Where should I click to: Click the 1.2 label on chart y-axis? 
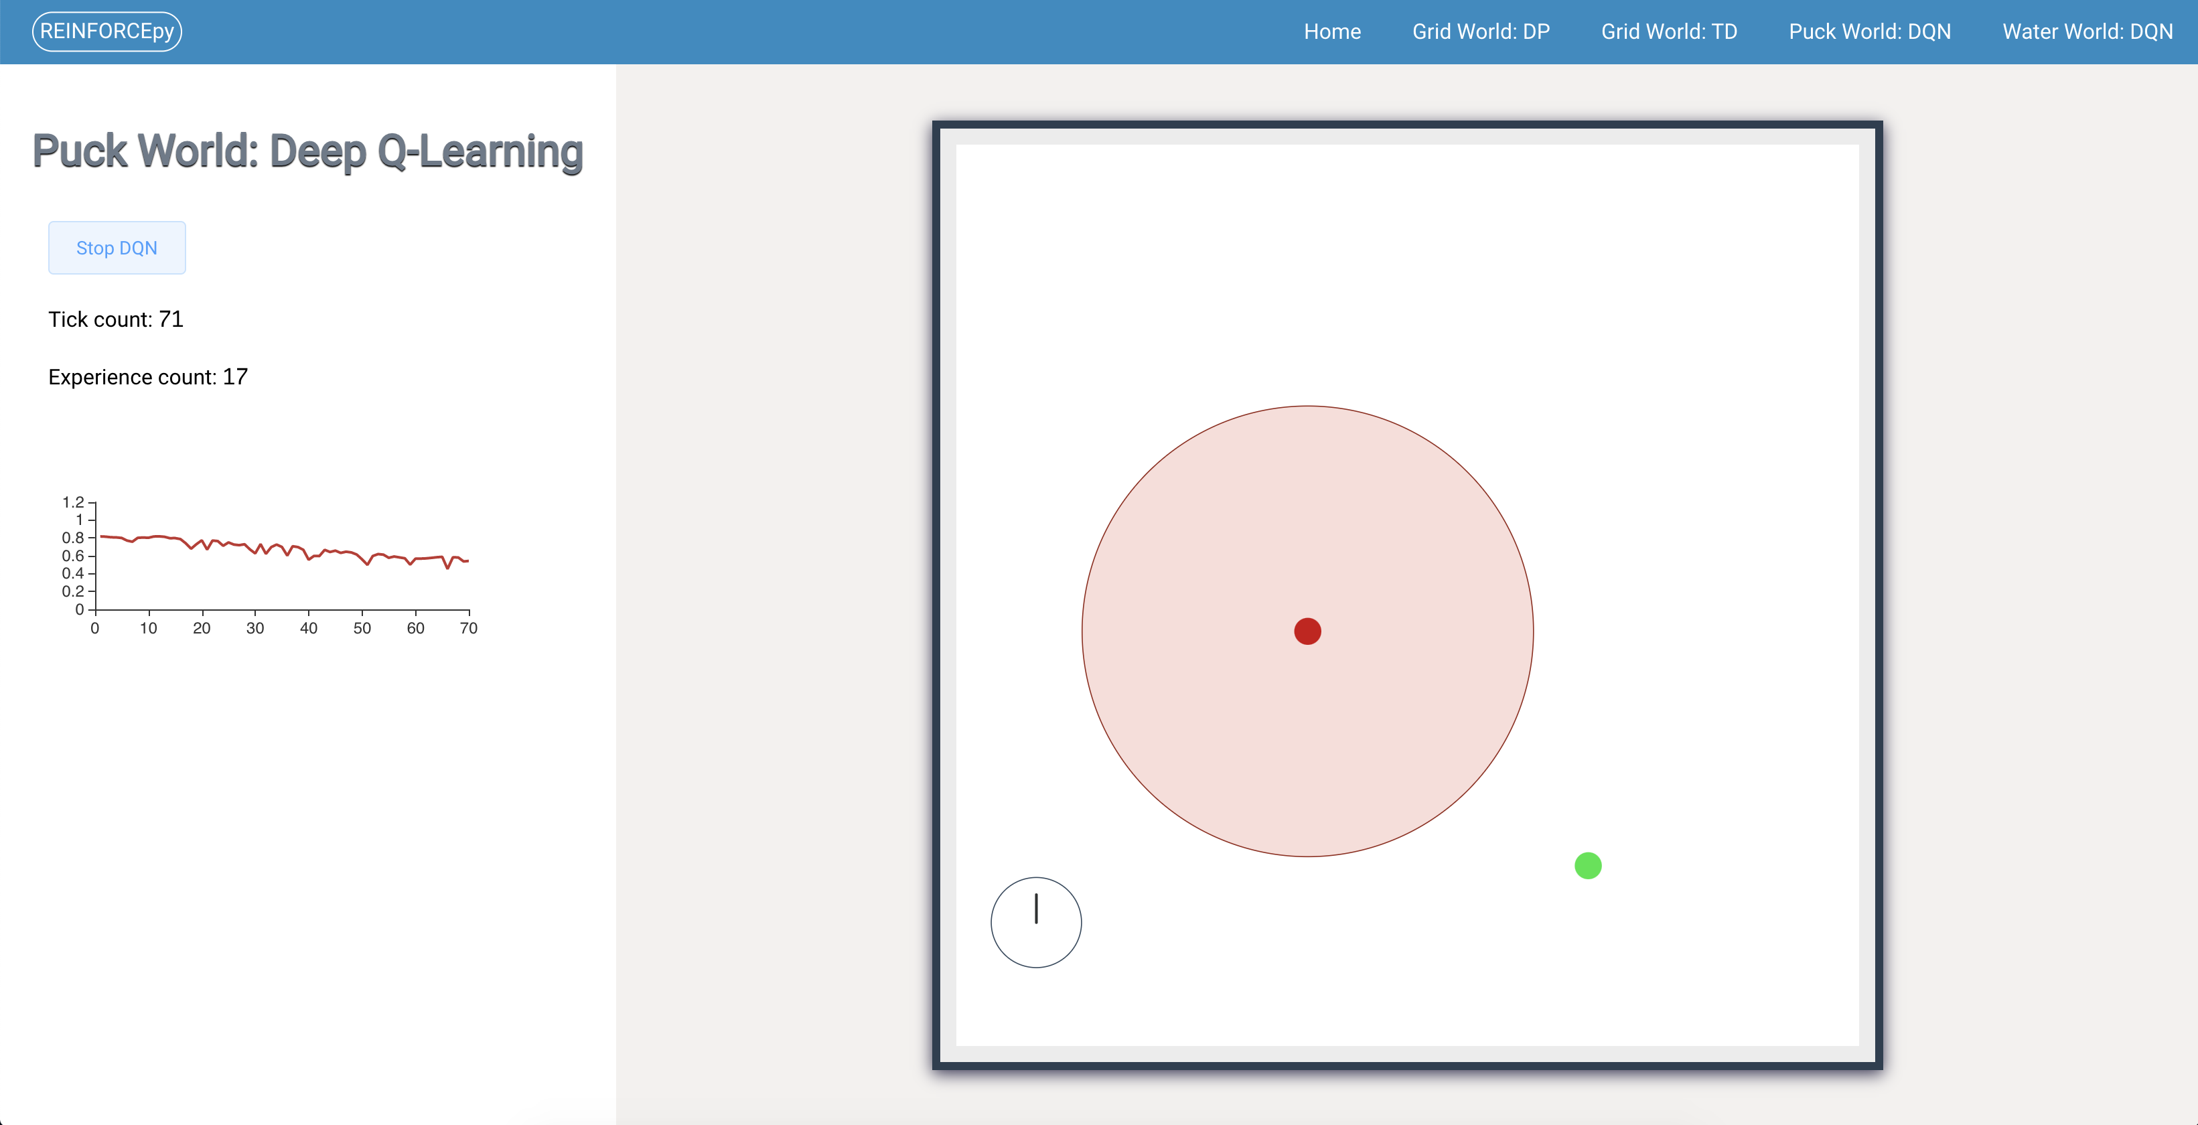click(74, 502)
